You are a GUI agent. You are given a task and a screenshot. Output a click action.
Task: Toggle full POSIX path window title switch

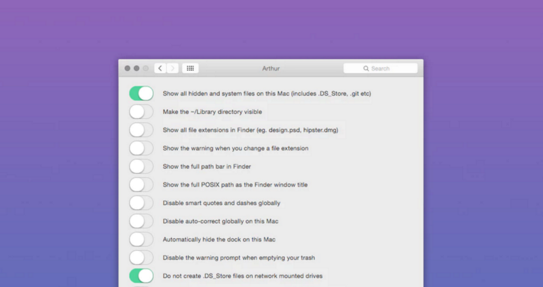pyautogui.click(x=141, y=185)
